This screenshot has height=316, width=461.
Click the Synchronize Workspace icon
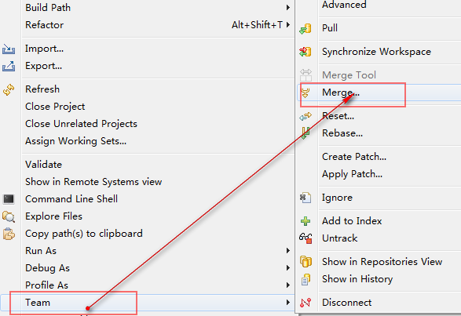click(306, 52)
